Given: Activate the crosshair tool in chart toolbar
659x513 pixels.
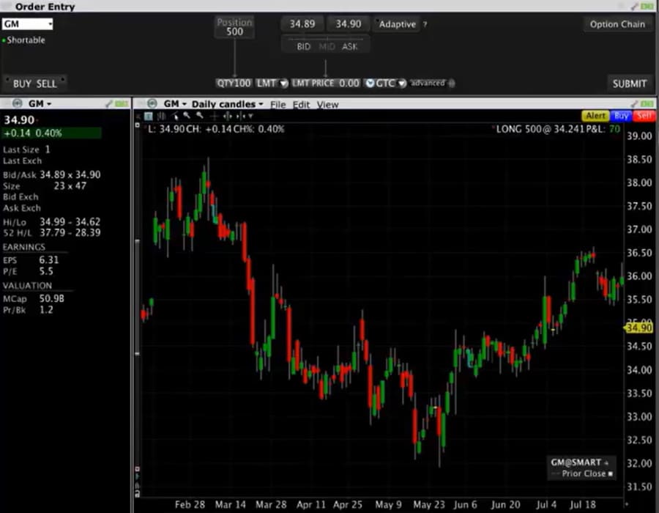Looking at the screenshot, I should (215, 116).
